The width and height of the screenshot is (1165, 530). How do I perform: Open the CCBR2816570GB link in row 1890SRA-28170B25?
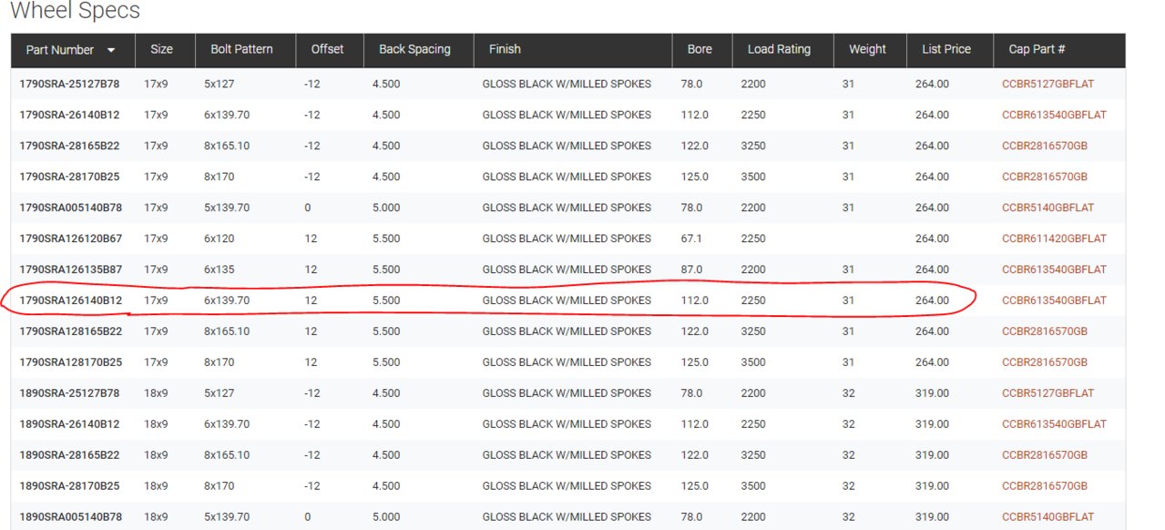pos(1045,486)
